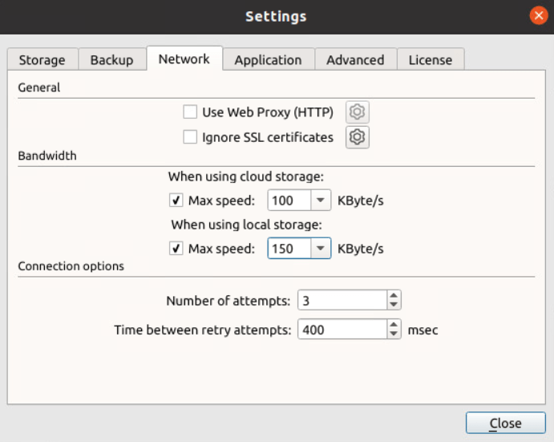This screenshot has height=442, width=554.
Task: Increase retry time with up arrow
Action: (x=394, y=325)
